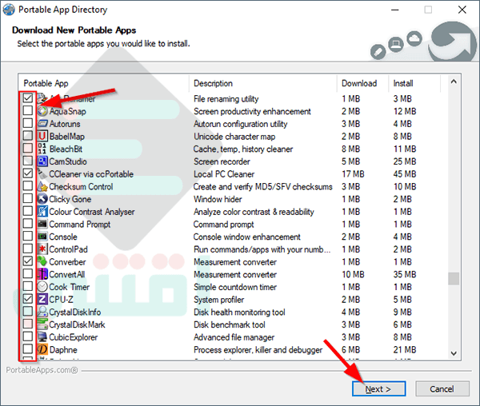Screen dimensions: 480x406
Task: Click the Clicky Gone icon
Action: click(42, 199)
